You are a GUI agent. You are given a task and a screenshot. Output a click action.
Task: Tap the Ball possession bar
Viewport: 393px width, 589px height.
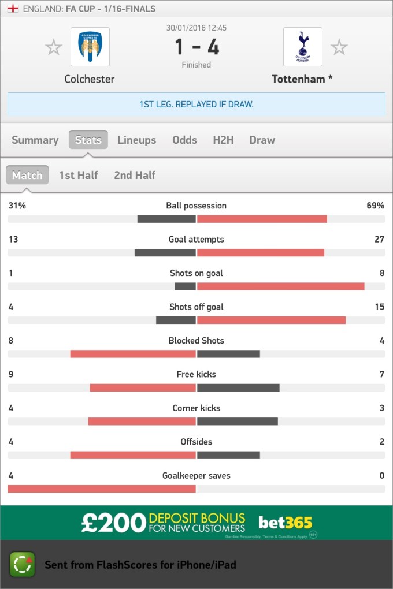click(196, 219)
